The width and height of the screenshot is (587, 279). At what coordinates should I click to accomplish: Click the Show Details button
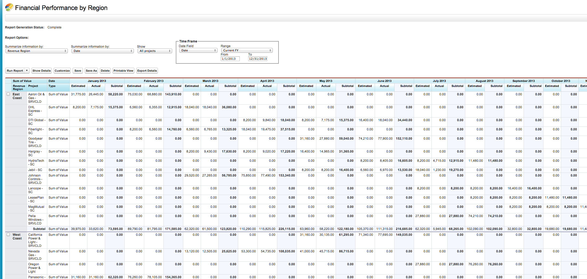41,71
